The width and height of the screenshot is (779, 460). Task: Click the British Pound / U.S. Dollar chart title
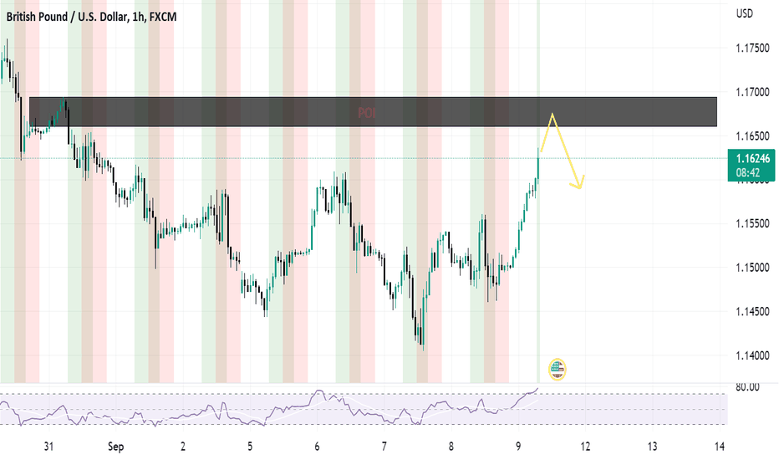pos(91,17)
